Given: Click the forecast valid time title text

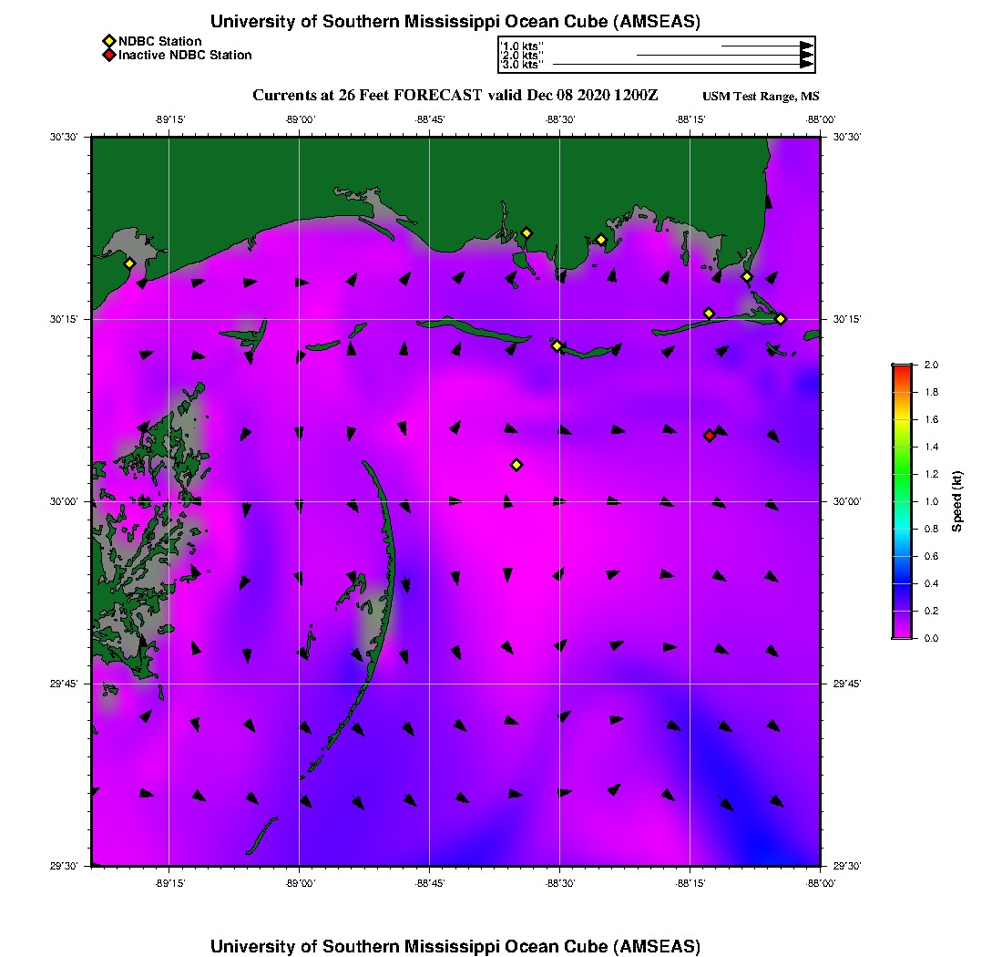Looking at the screenshot, I should [455, 96].
